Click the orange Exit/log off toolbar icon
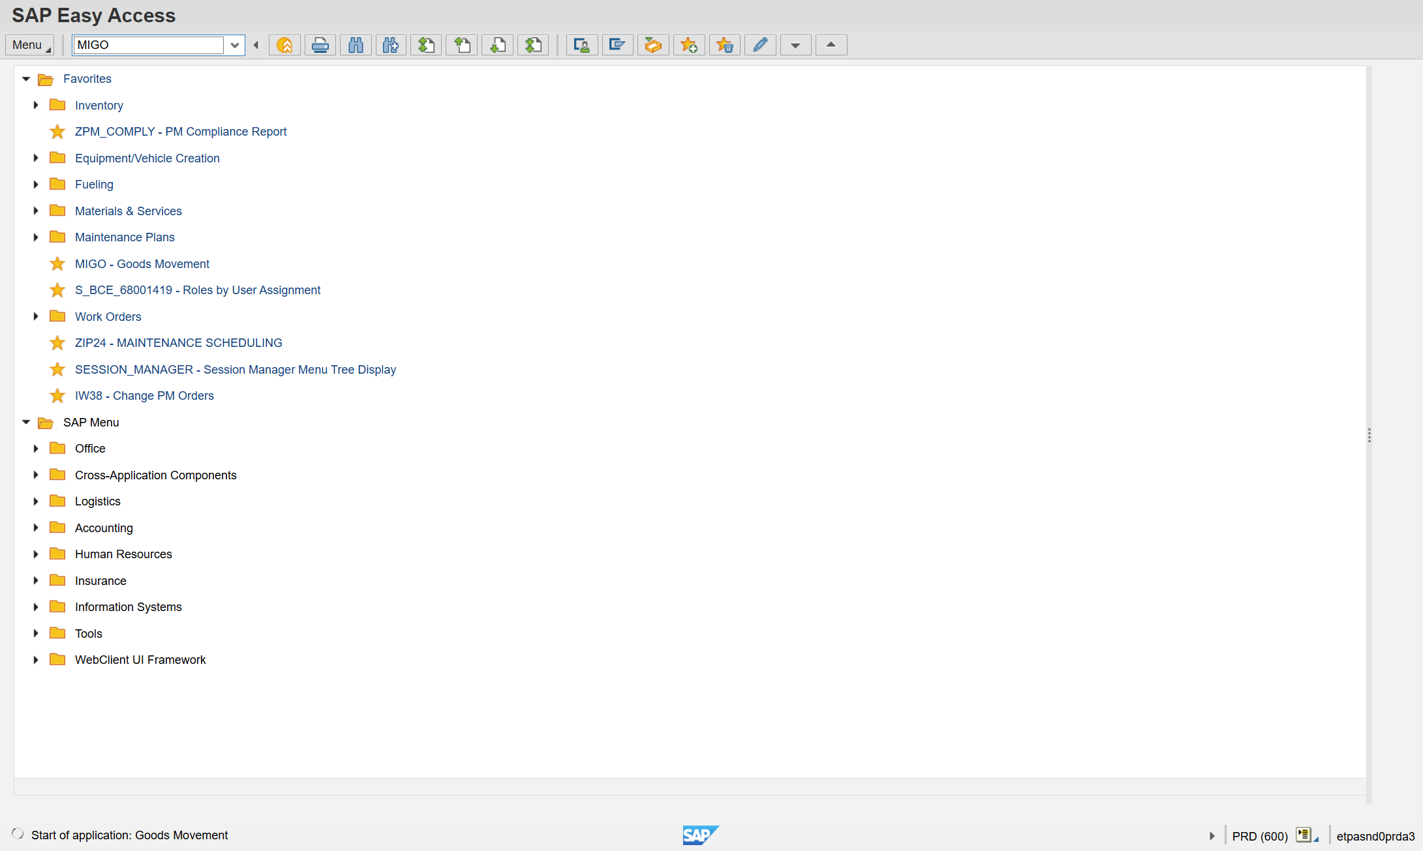The image size is (1423, 851). point(284,45)
